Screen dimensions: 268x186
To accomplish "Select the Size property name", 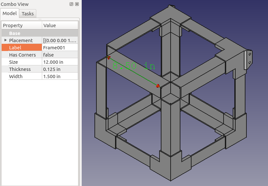I will tap(22, 62).
